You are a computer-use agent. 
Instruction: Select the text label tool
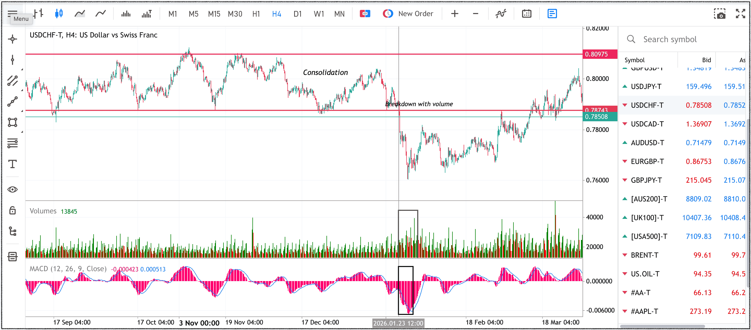[13, 164]
